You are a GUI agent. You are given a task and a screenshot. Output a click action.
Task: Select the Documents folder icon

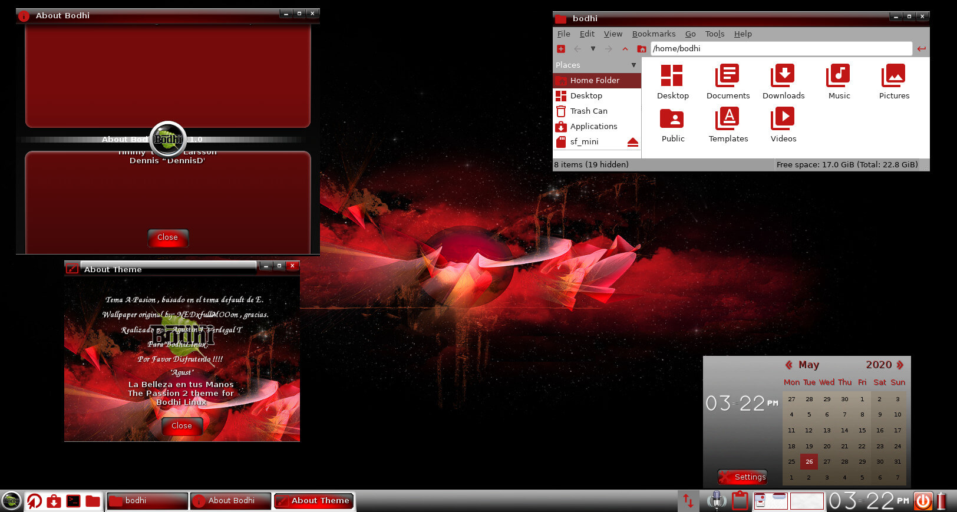(x=728, y=82)
